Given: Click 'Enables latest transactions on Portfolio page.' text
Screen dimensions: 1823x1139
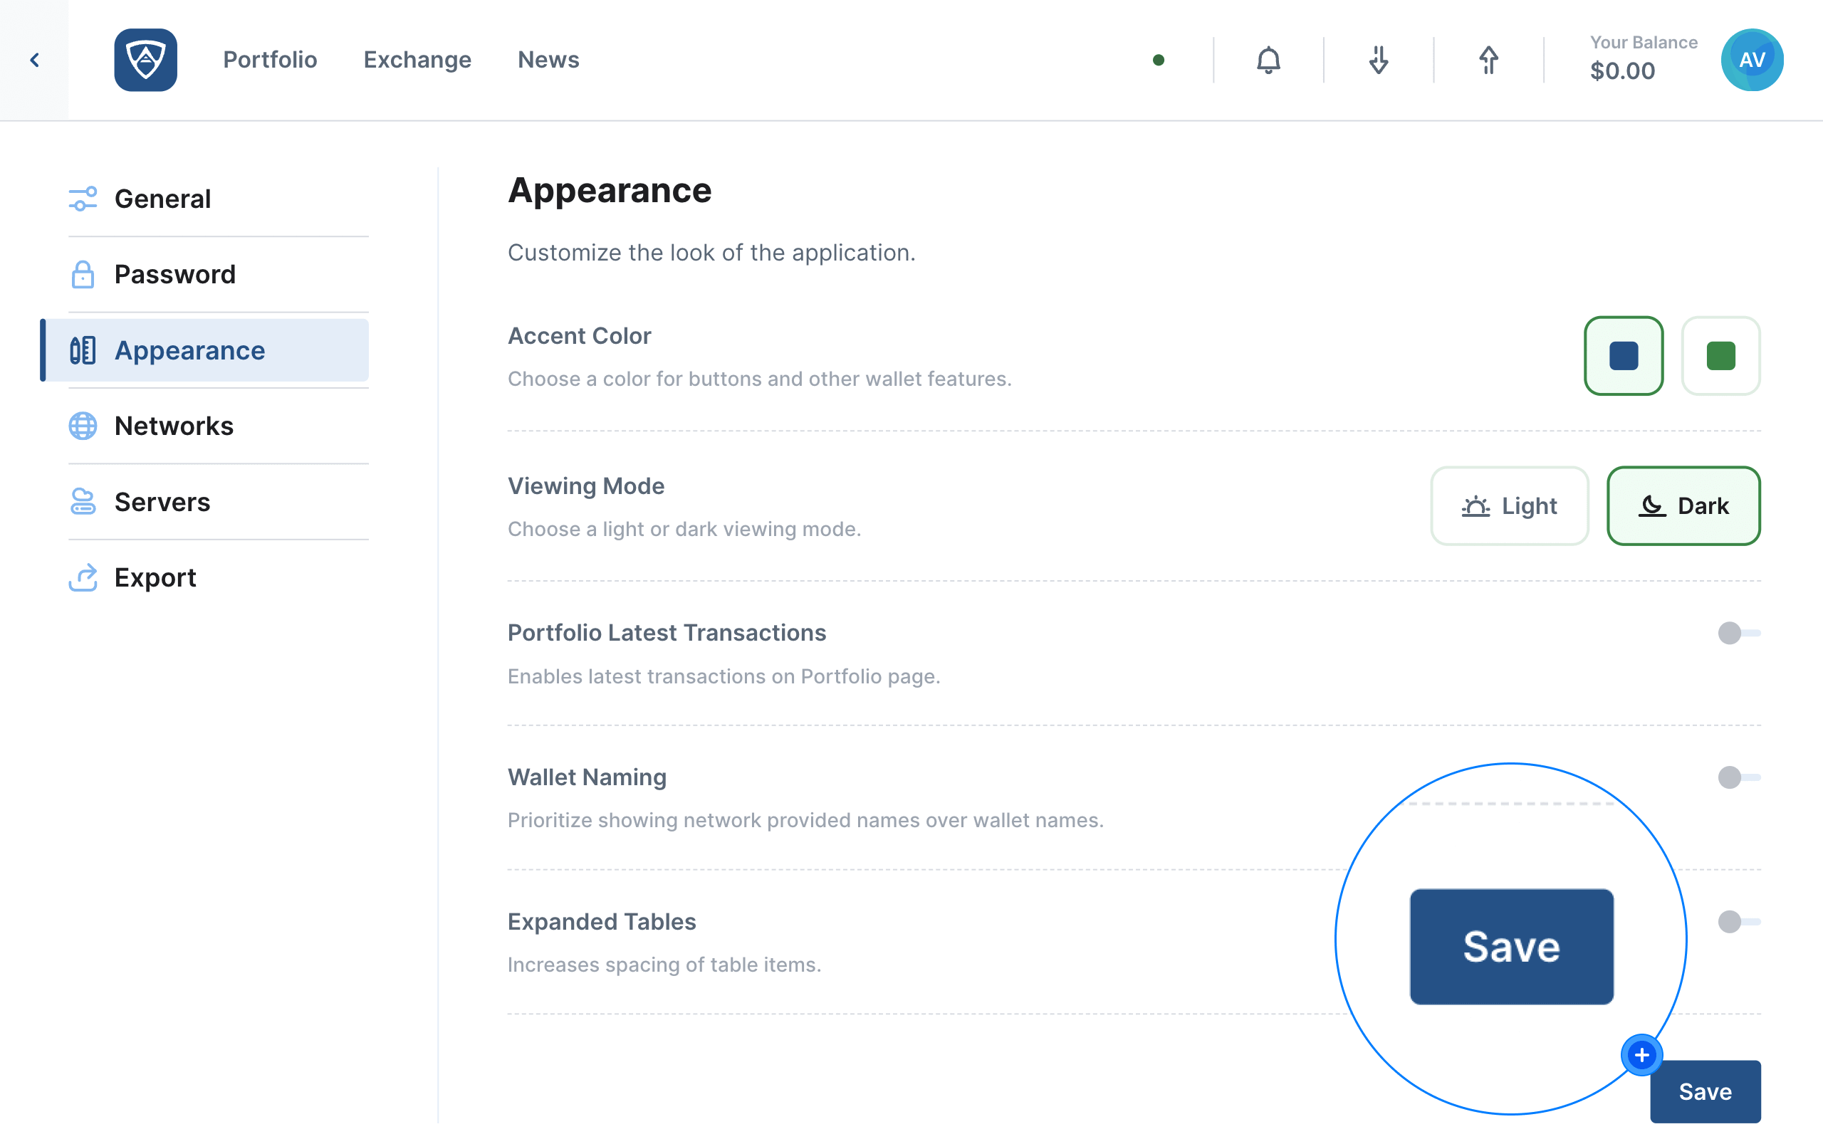Looking at the screenshot, I should (724, 676).
